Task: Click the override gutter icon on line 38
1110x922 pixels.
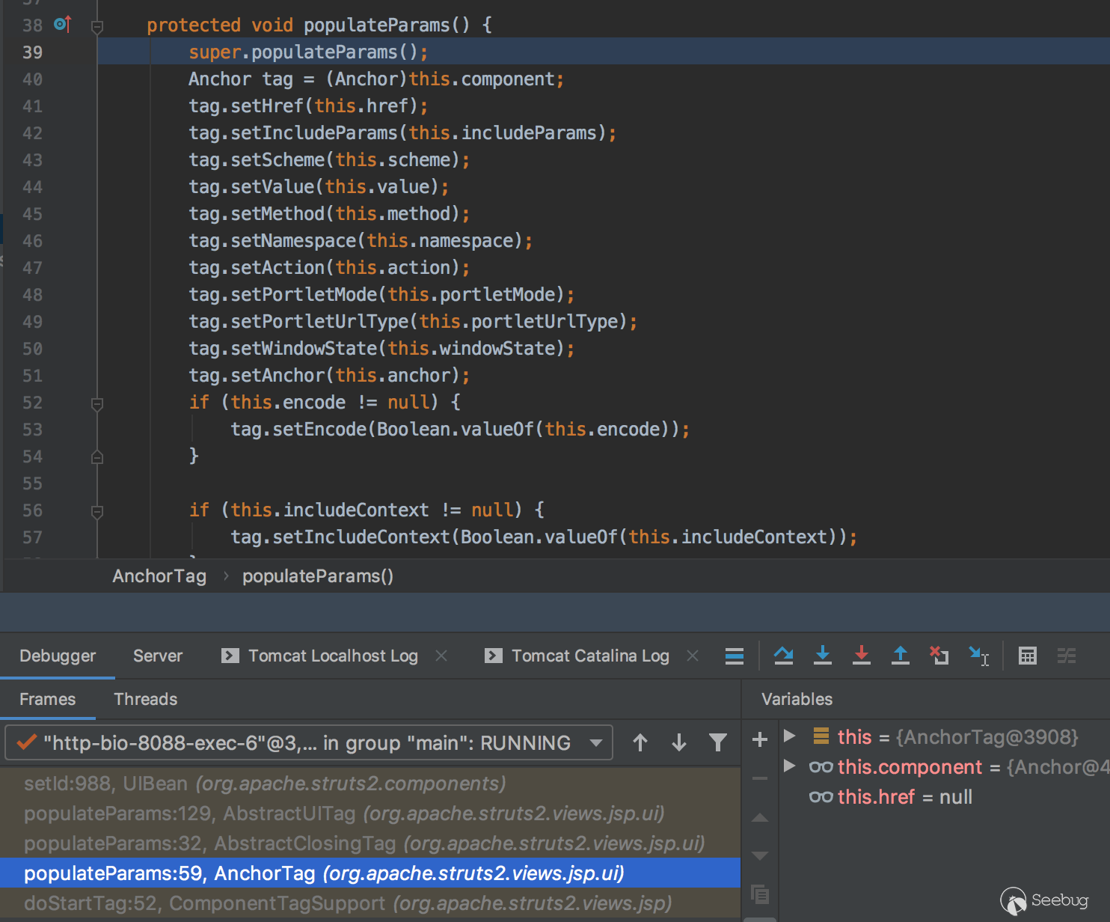Action: (x=62, y=25)
